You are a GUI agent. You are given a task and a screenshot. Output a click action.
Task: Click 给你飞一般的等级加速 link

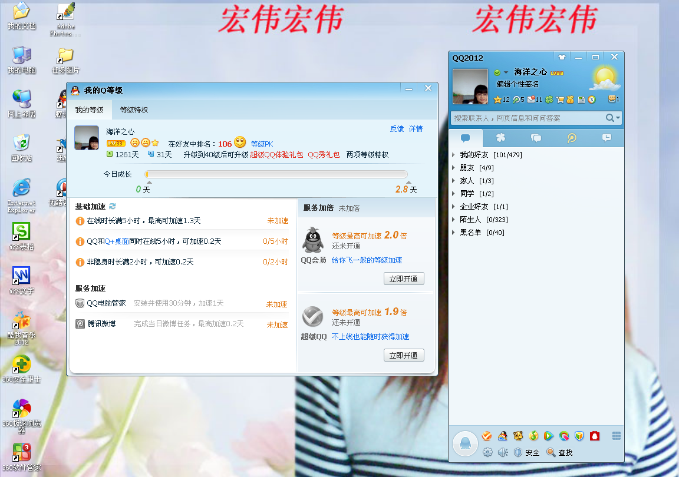367,260
